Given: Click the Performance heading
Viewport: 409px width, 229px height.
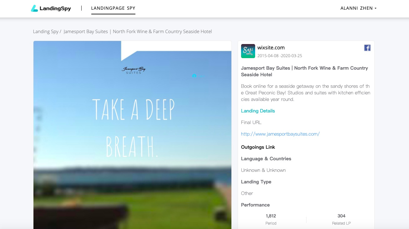Looking at the screenshot, I should point(255,205).
